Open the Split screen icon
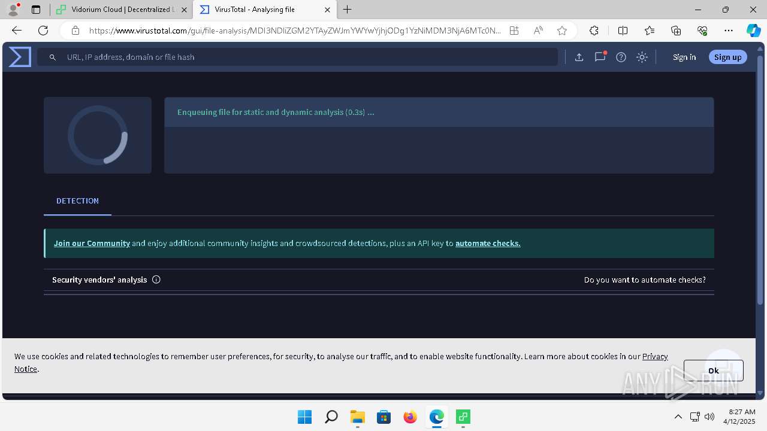Viewport: 767px width, 431px height. pos(623,31)
